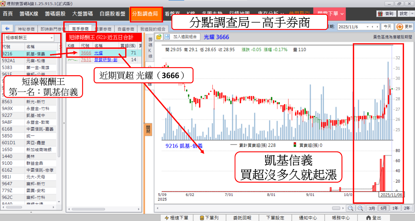
Task: Click the gift 簽到 check-in icon
Action: click(380, 14)
